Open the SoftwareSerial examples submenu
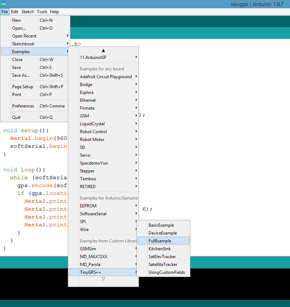The width and height of the screenshot is (290, 307). (103, 213)
